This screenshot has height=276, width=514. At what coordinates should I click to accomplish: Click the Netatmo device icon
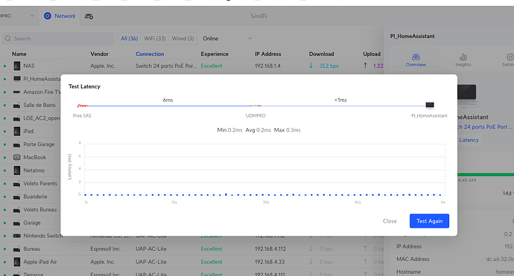[x=16, y=170]
